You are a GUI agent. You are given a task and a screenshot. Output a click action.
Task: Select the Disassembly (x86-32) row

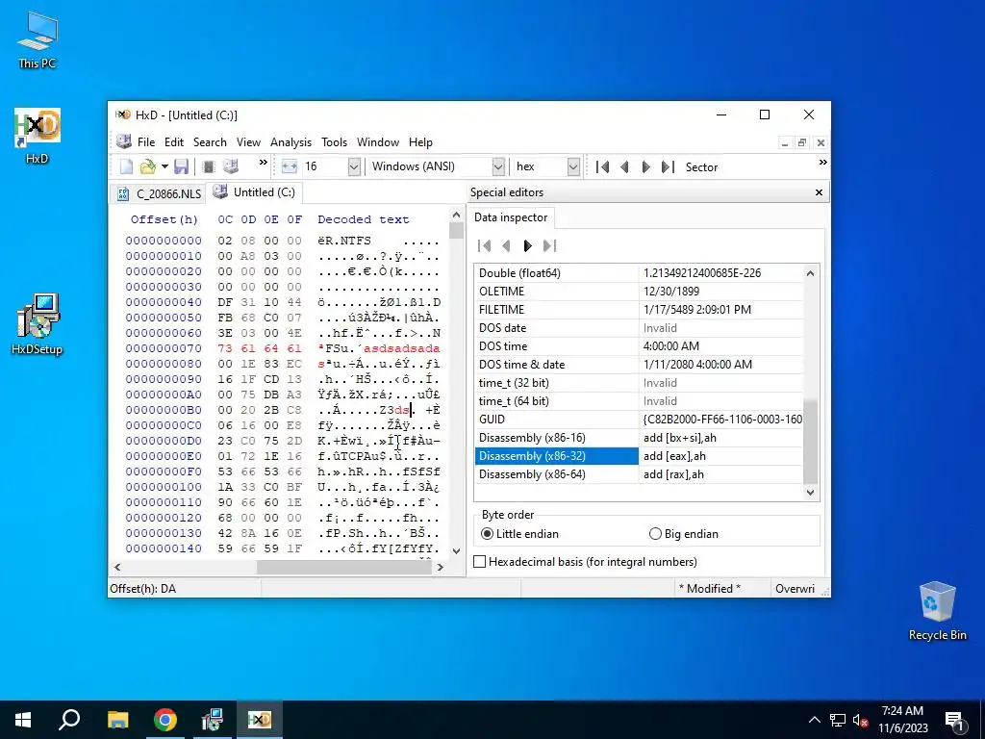point(639,456)
